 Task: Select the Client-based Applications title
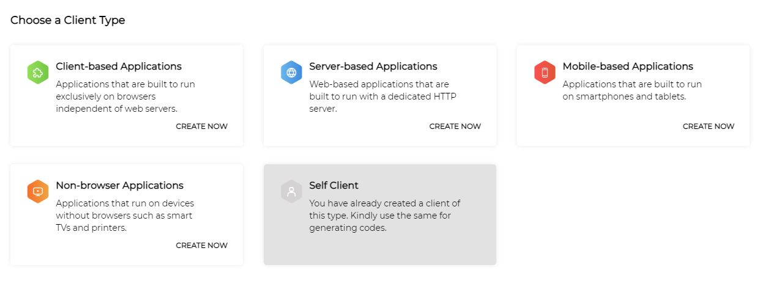pyautogui.click(x=118, y=67)
